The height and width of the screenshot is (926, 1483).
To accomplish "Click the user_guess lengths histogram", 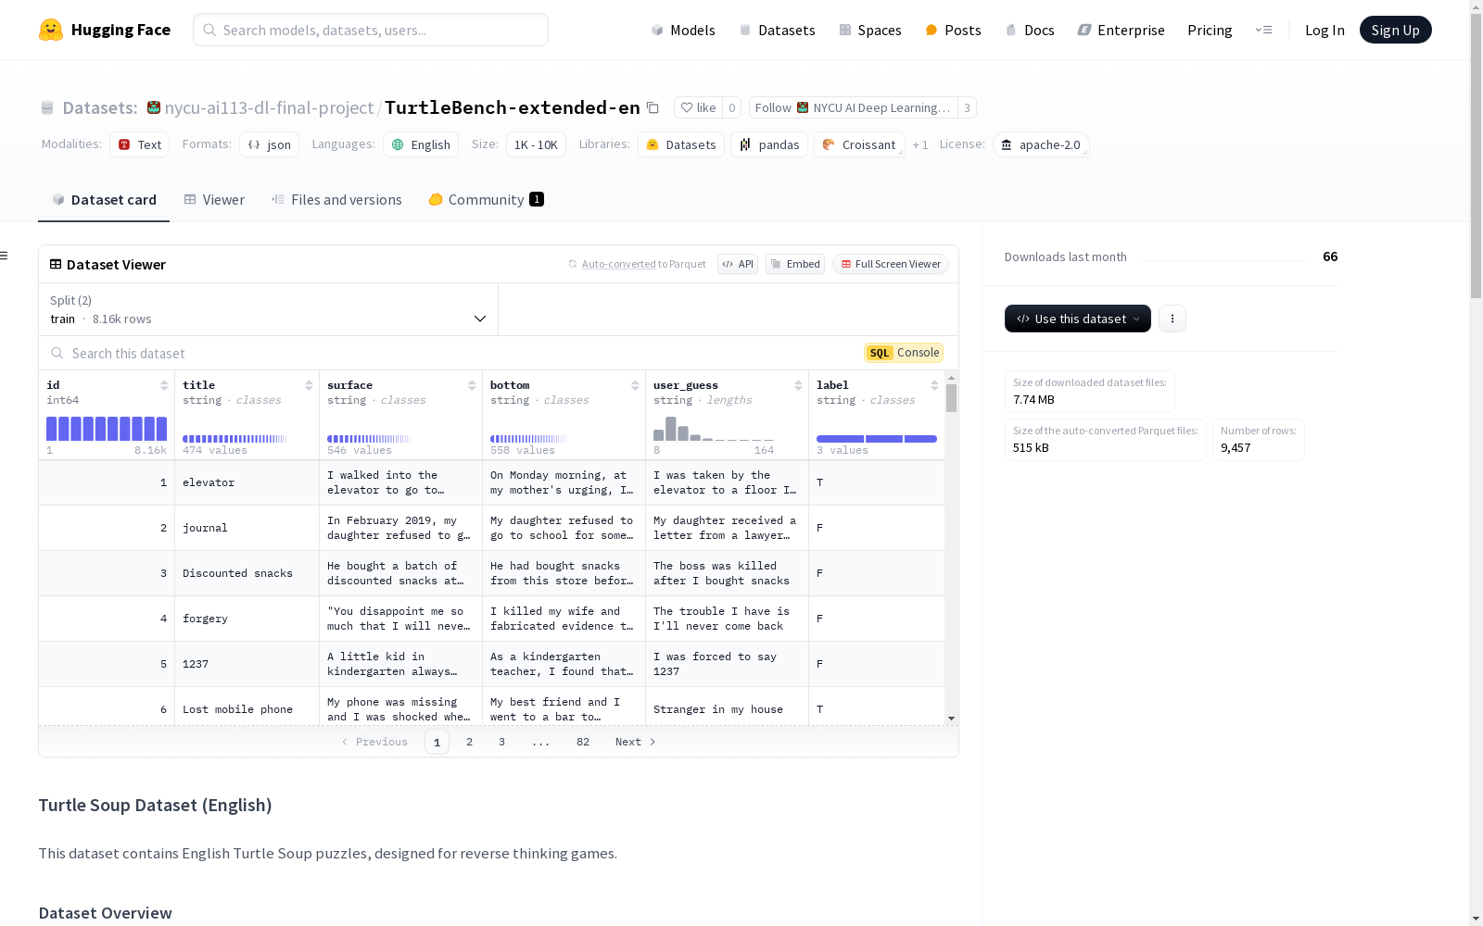I will (x=714, y=429).
